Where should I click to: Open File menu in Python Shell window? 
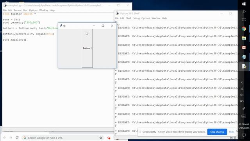tap(117, 18)
